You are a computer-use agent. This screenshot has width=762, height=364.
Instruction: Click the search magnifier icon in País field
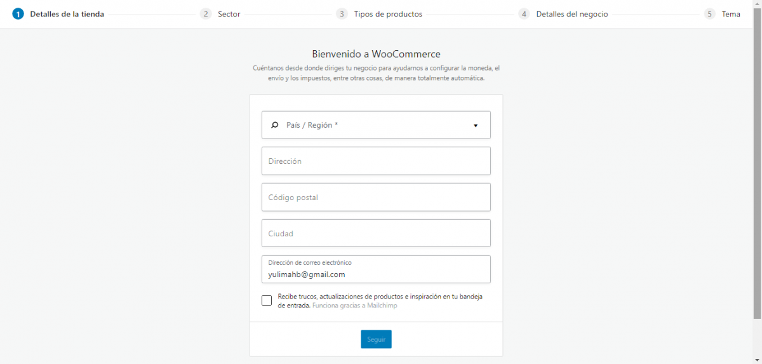274,125
